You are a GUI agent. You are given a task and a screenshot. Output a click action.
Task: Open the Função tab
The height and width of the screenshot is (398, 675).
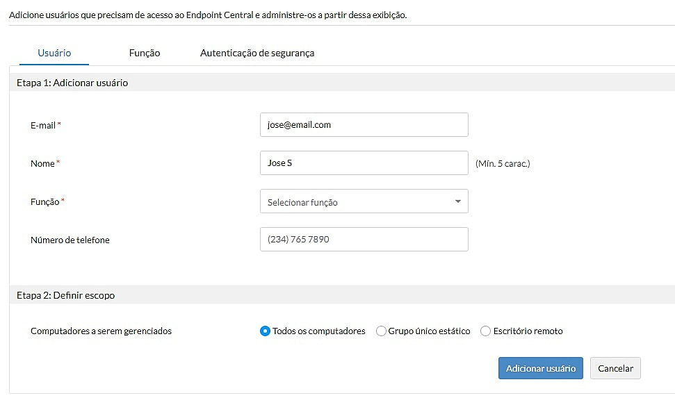point(145,53)
